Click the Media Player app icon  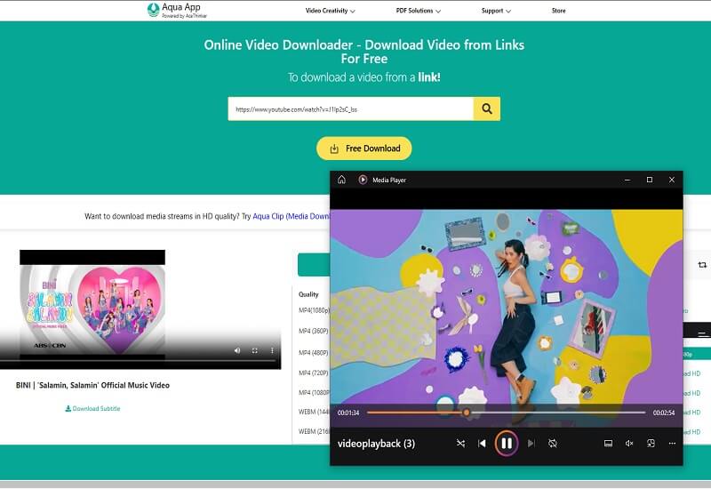tap(363, 180)
